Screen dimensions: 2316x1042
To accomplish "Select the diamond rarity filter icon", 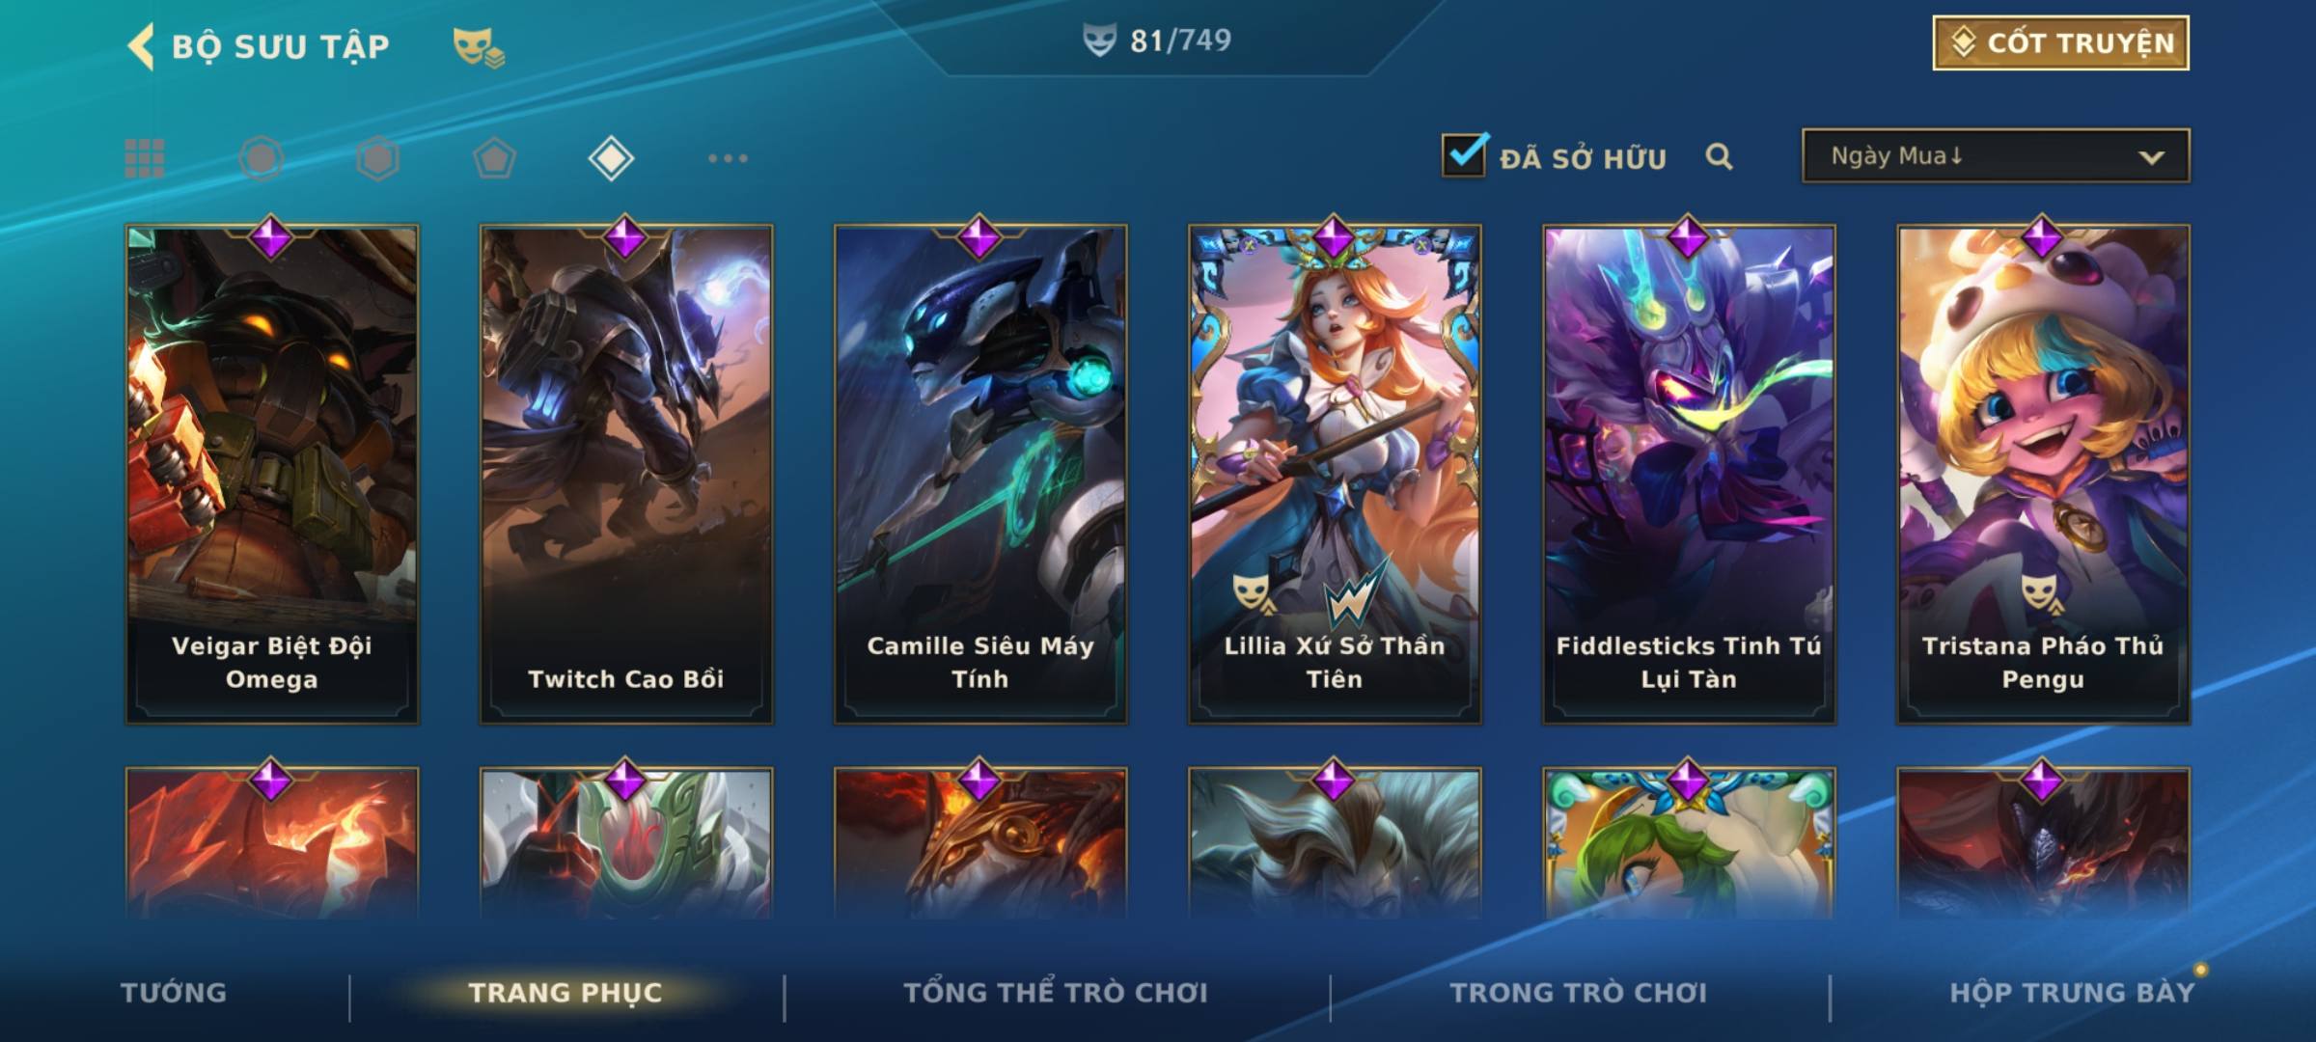I will click(611, 158).
